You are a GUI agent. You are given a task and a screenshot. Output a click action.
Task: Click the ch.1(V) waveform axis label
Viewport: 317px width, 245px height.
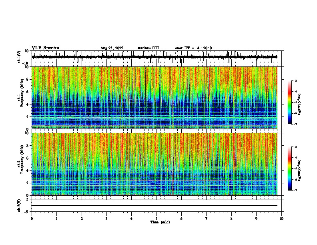pyautogui.click(x=19, y=57)
